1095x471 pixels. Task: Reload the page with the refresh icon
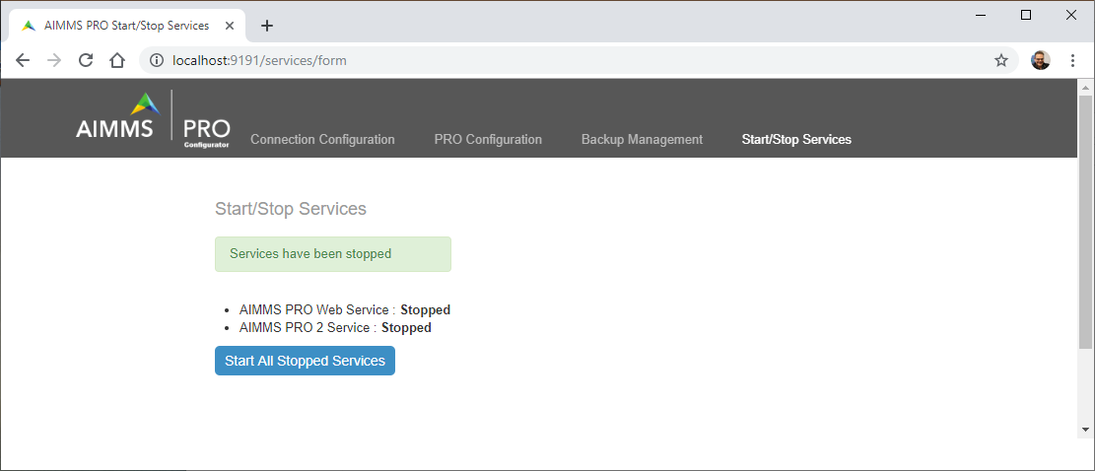85,61
